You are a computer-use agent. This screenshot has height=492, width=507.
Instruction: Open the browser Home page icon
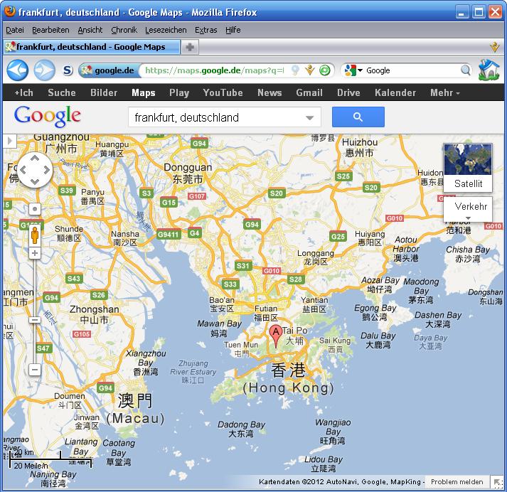(489, 70)
